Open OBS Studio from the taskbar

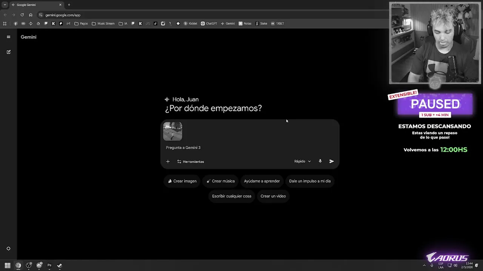(29, 265)
